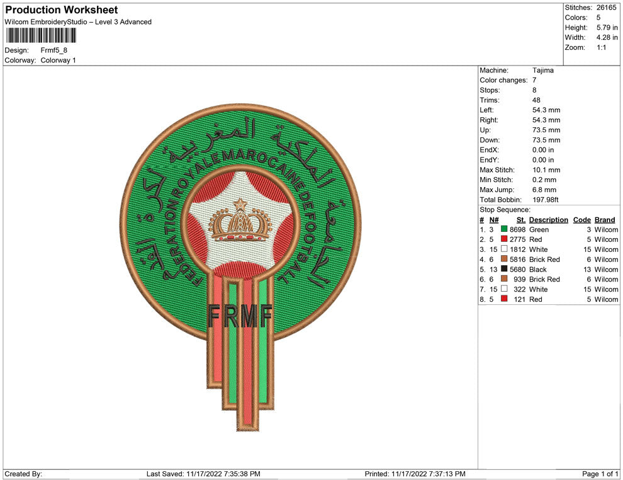Click the underlined Description column header
The width and height of the screenshot is (623, 480).
[x=548, y=220]
